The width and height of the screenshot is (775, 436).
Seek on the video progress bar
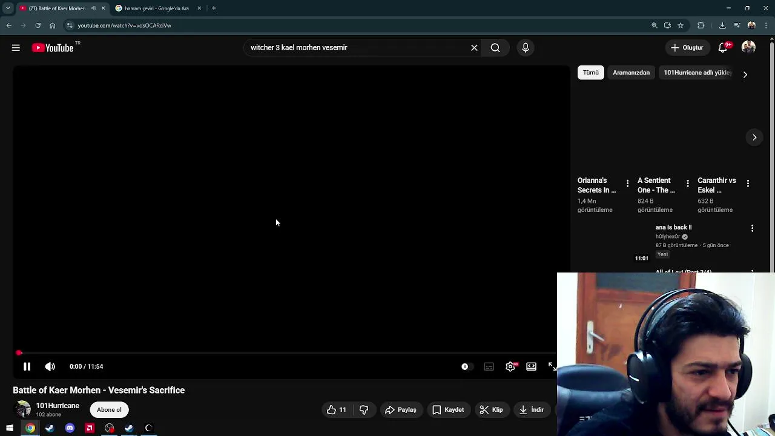[x=285, y=352]
